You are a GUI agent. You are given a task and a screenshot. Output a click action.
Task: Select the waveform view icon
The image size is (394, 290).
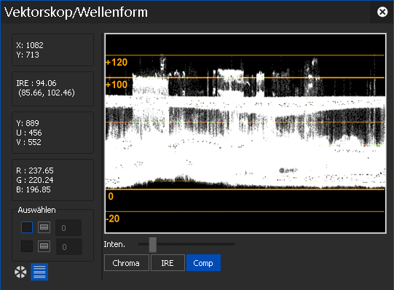39,272
